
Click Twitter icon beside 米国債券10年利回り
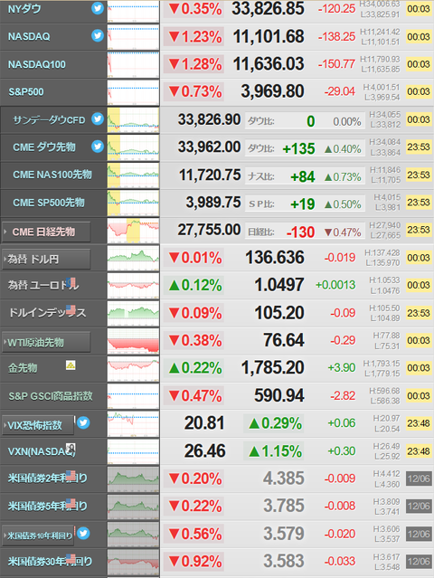[x=83, y=533]
